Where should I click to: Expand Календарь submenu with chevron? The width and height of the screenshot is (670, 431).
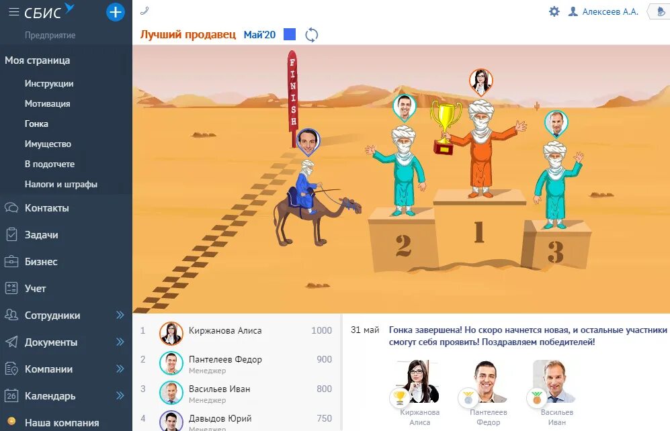click(x=120, y=396)
